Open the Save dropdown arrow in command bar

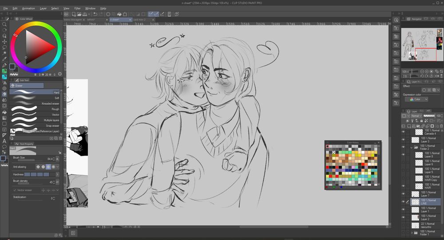89,14
